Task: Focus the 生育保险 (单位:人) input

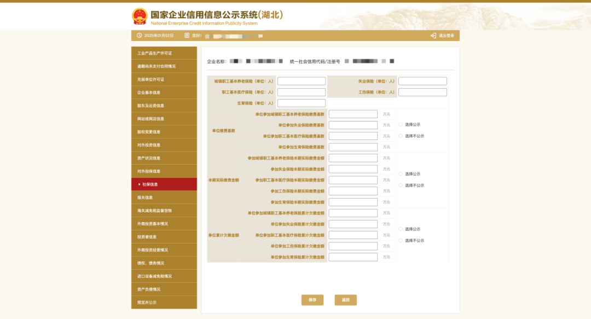Action: click(x=302, y=103)
